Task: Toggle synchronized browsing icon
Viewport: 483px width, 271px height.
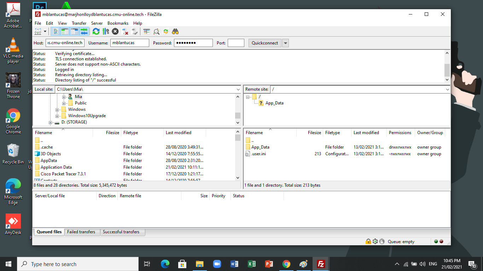Action: 165,32
